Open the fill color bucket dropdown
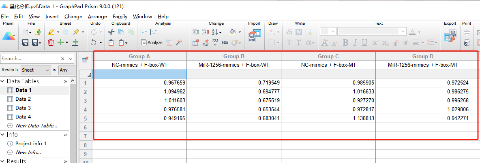480x163 pixels. point(239,32)
